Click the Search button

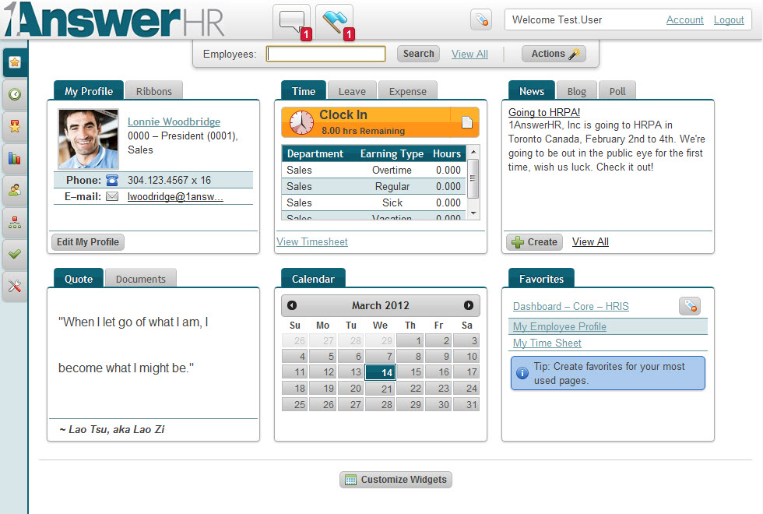coord(419,54)
